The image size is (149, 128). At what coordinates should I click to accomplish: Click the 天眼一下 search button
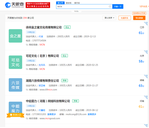(x=118, y=7)
